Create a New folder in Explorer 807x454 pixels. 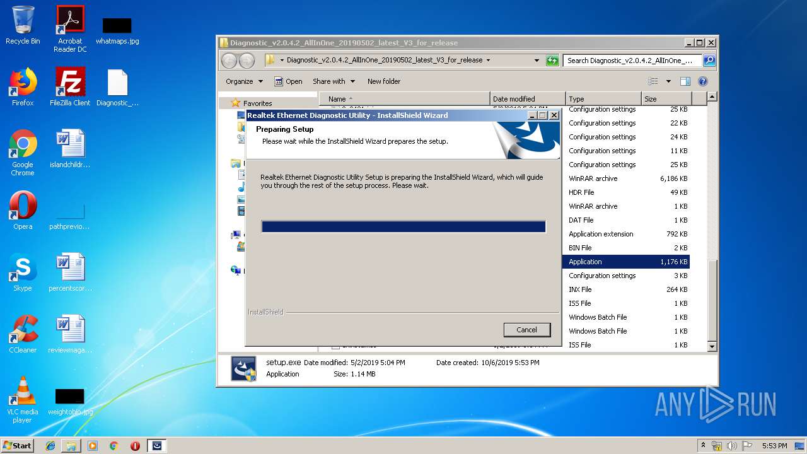click(384, 81)
